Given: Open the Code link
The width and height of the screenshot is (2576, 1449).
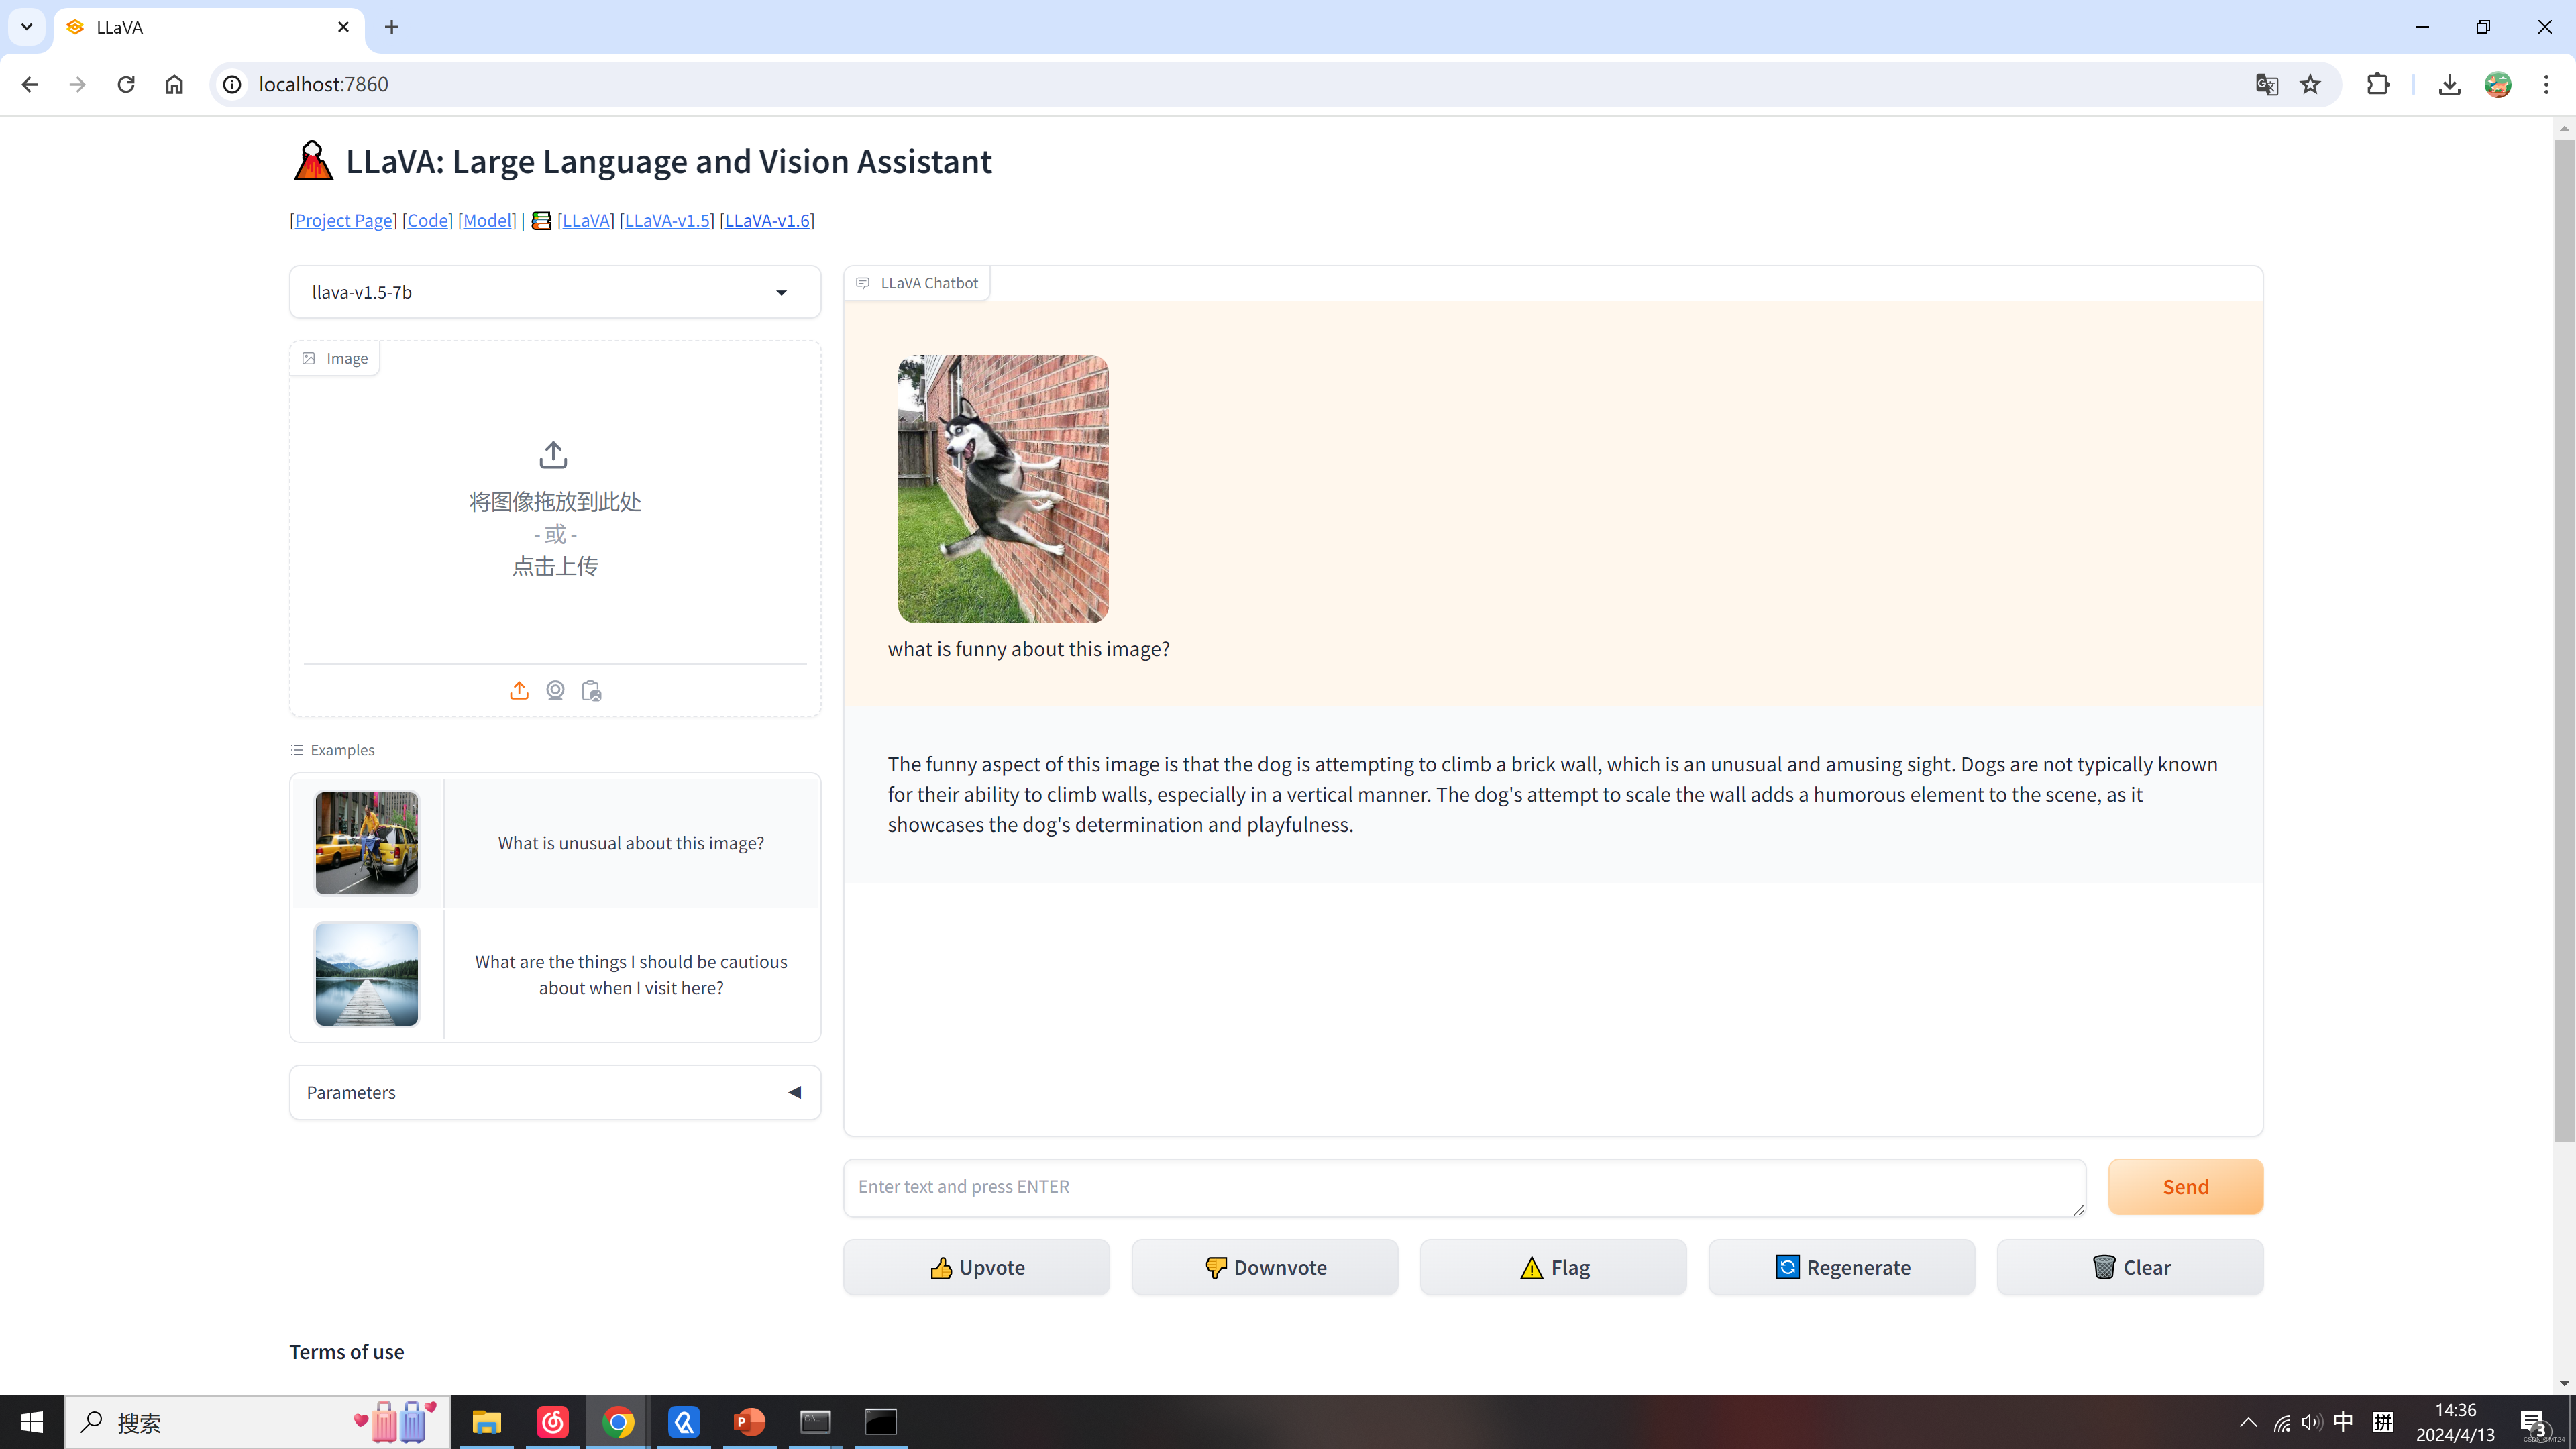Looking at the screenshot, I should pyautogui.click(x=427, y=220).
